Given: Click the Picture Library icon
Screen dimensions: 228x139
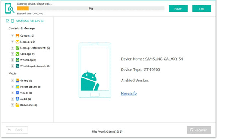Looking at the screenshot, I should click(17, 87).
